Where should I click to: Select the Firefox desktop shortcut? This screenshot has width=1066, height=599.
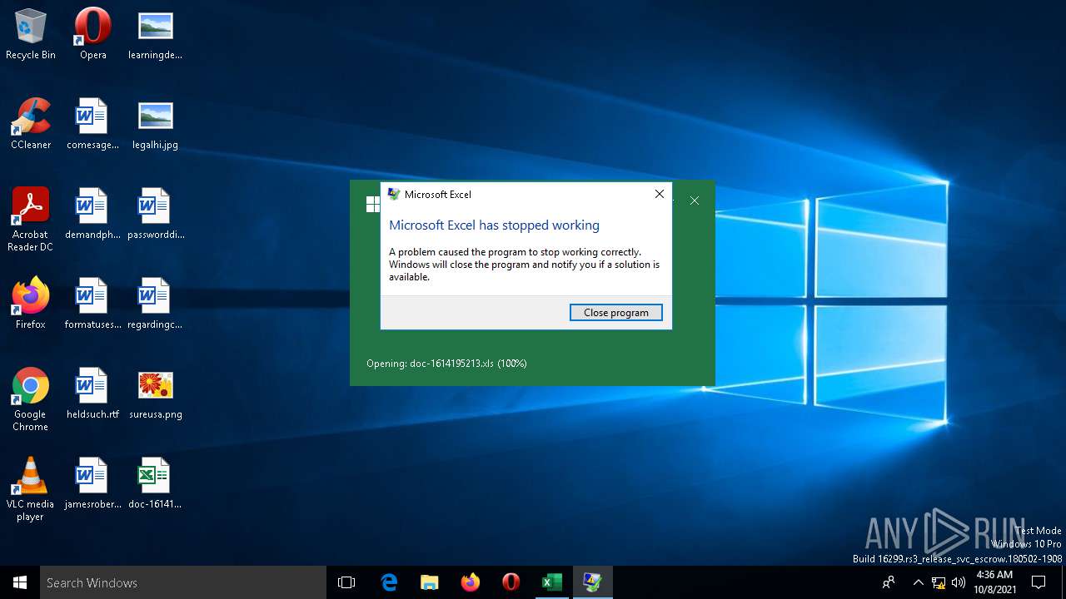31,304
